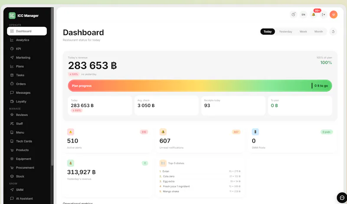Click the green '0 publ.' badge

coord(327,132)
